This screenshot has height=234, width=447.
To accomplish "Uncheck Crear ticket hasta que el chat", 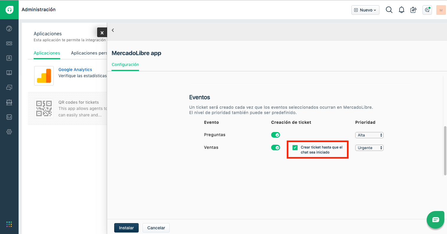I will coord(295,148).
